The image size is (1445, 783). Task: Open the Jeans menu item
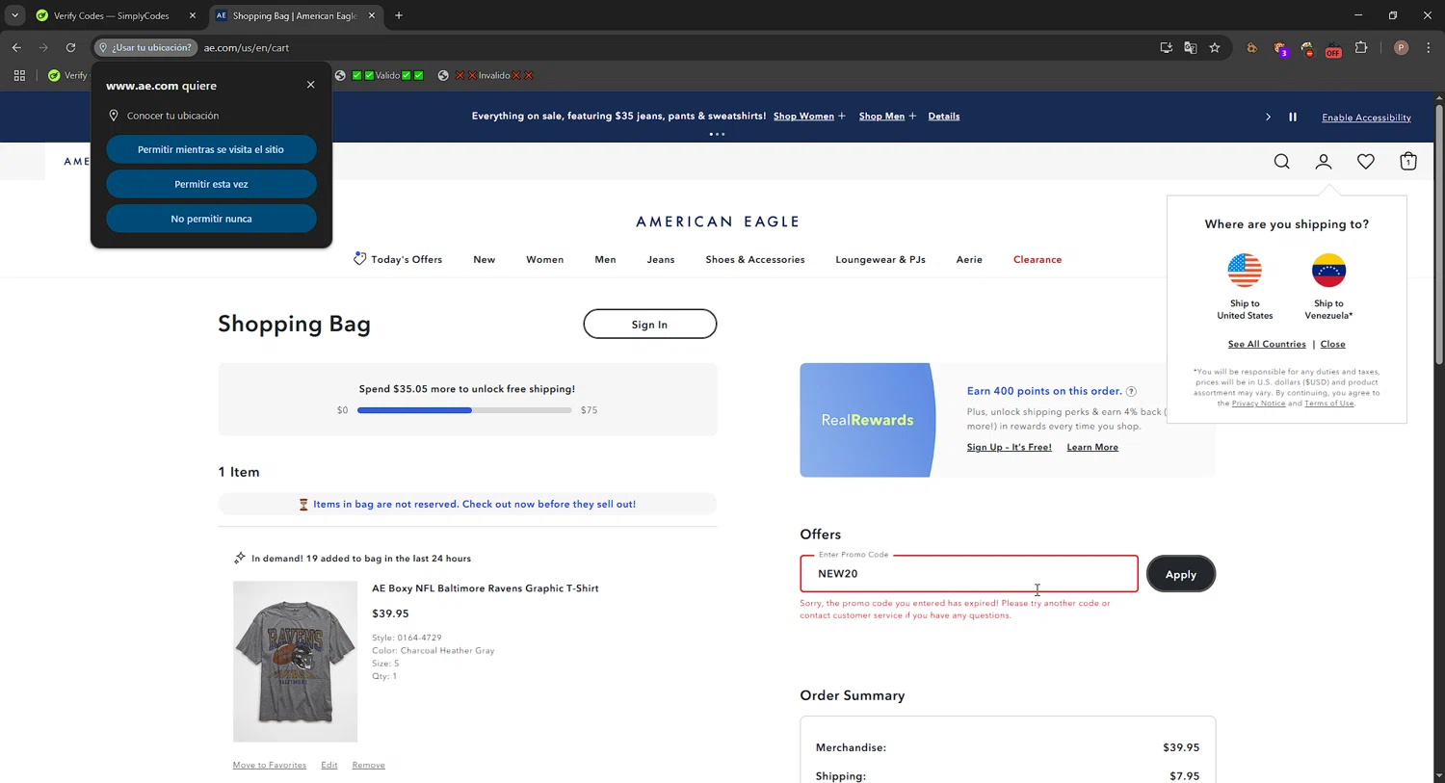coord(661,259)
